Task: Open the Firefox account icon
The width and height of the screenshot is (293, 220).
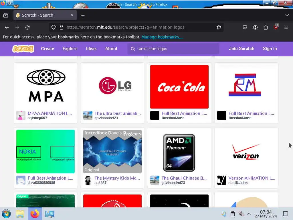Action: pos(255,27)
